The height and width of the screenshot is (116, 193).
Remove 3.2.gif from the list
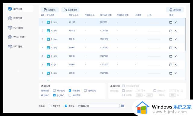pyautogui.click(x=176, y=65)
